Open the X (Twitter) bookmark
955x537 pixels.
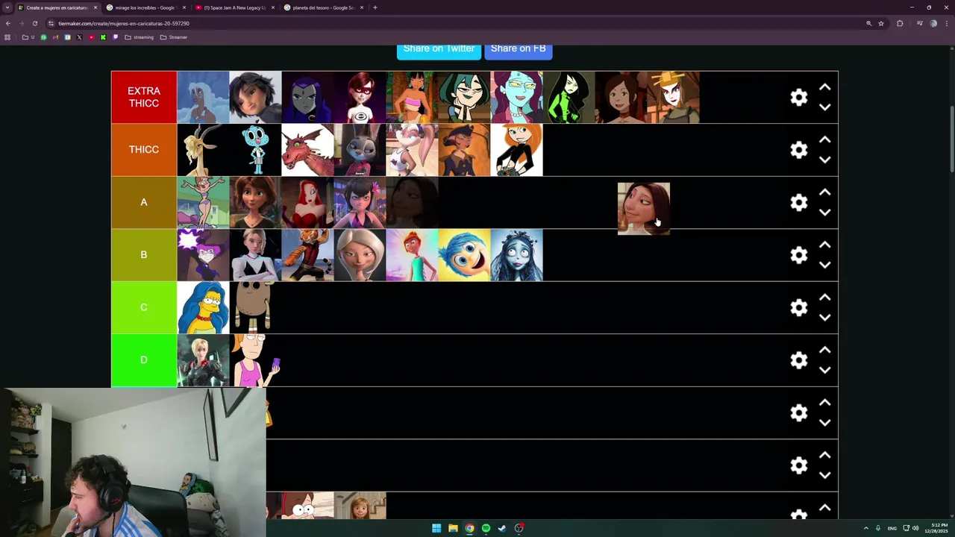[x=79, y=37]
